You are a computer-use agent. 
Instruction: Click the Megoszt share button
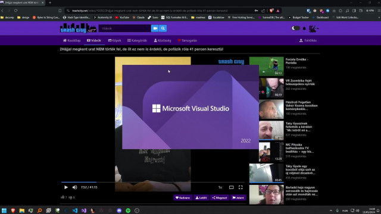tap(220, 198)
